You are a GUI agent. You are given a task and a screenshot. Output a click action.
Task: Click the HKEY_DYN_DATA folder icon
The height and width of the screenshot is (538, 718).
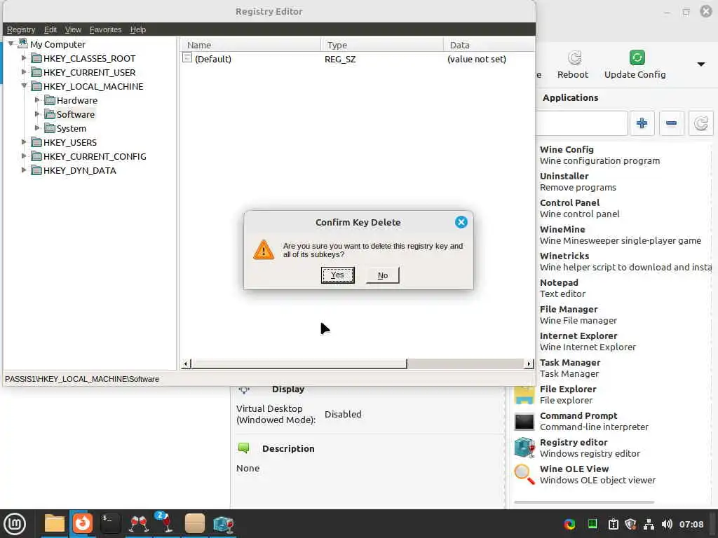point(36,171)
